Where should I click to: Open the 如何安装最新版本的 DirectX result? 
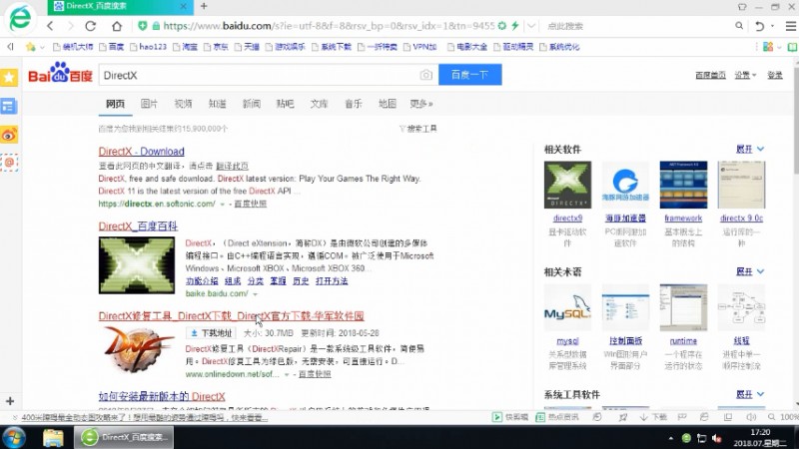[162, 396]
